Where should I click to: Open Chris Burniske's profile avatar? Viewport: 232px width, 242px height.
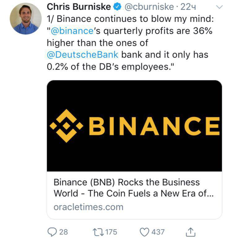(26, 19)
